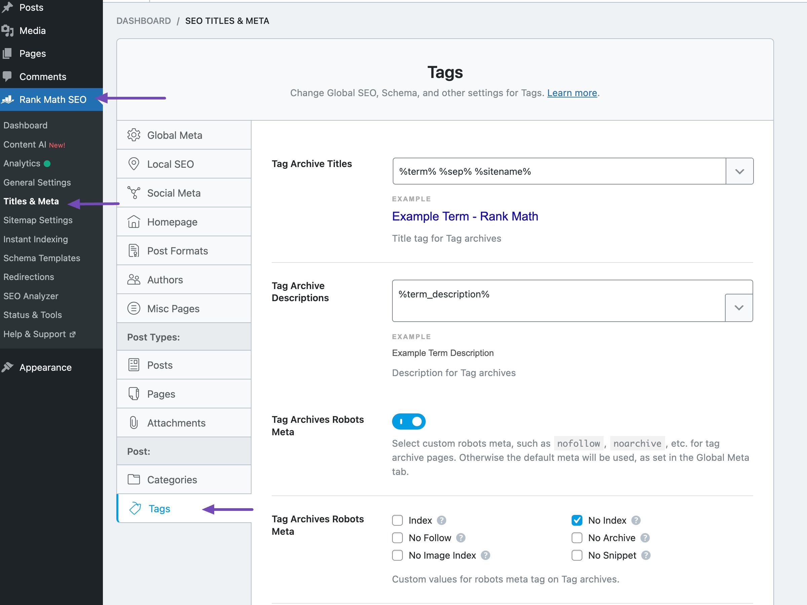Click the Authors people icon
807x605 pixels.
pos(133,280)
